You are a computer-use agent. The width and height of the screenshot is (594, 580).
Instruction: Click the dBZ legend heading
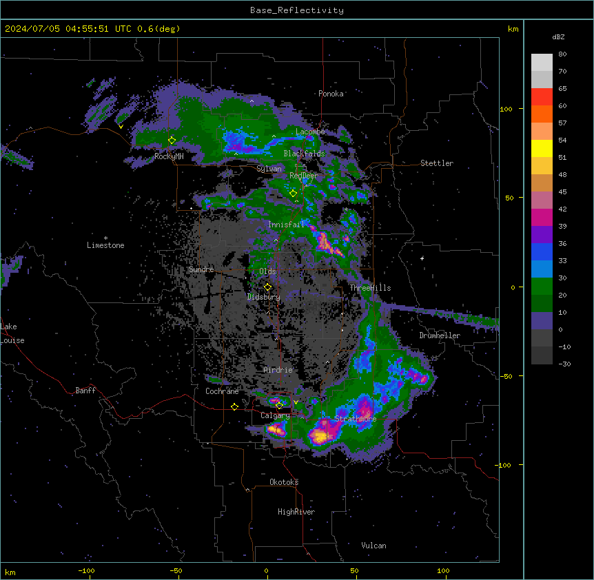tap(558, 37)
